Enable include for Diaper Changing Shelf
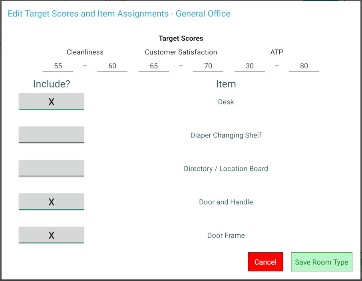The height and width of the screenshot is (281, 362). [52, 135]
